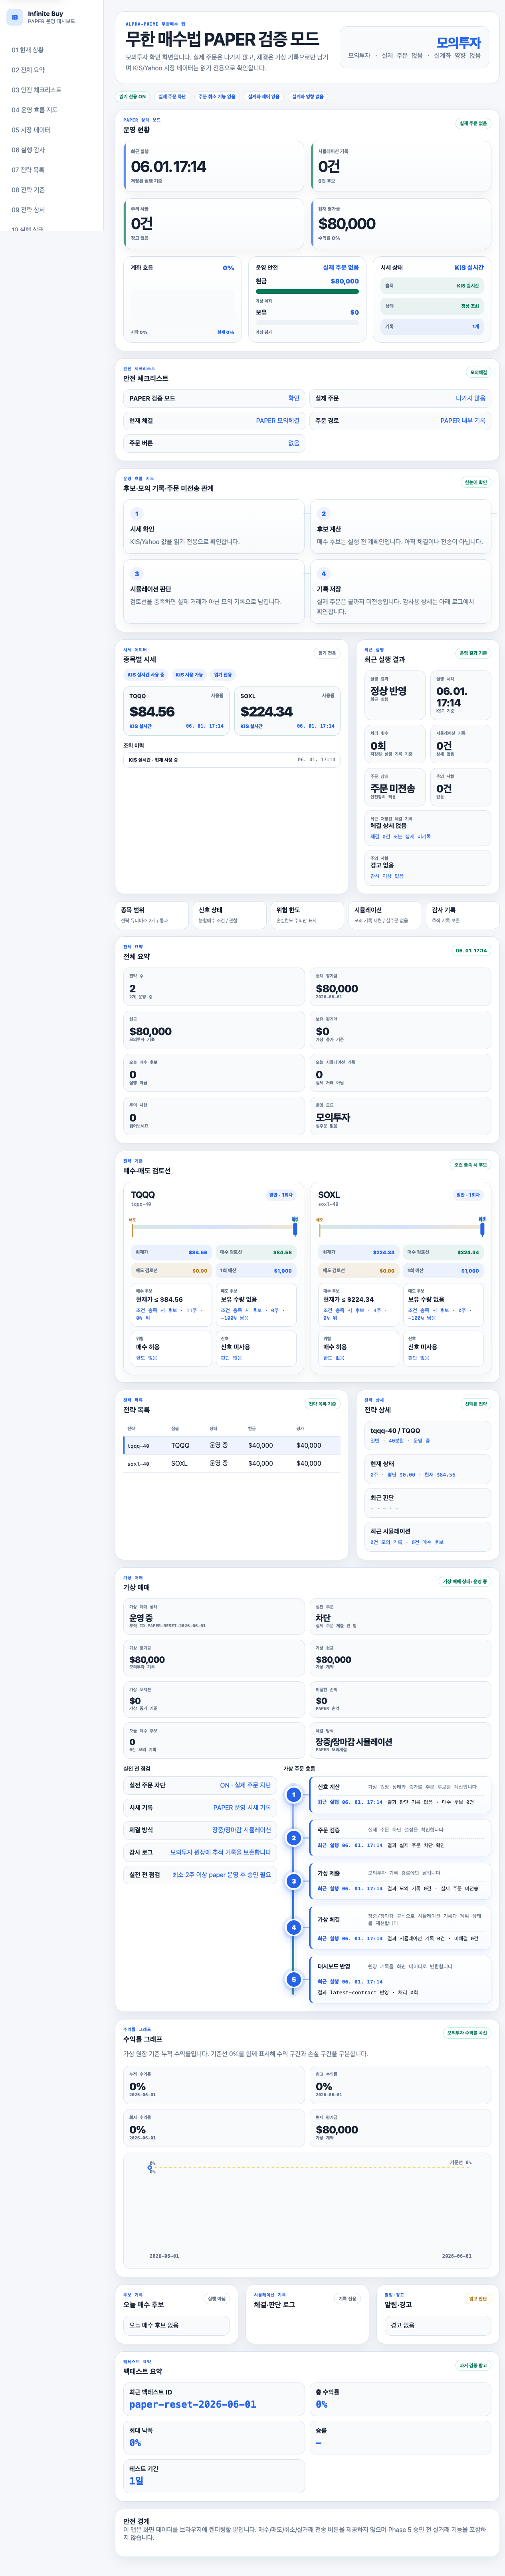Click the 주문 취소 기능 없음 chip
The width and height of the screenshot is (505, 2576).
[216, 97]
